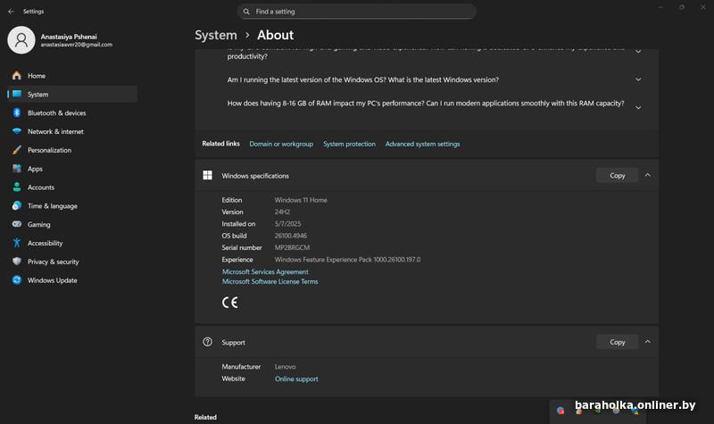Click the Windows Feature Experience Pack value
The image size is (714, 424).
click(347, 260)
